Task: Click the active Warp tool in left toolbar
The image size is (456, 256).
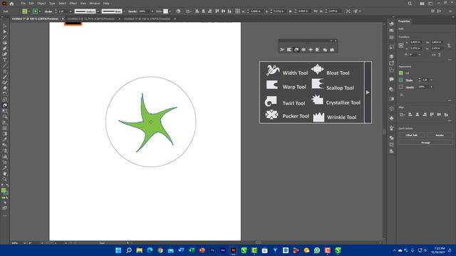Action: coord(5,105)
